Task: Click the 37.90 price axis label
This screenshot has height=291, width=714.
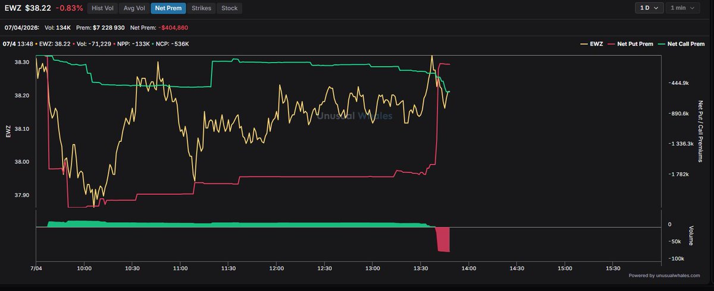Action: tap(22, 195)
